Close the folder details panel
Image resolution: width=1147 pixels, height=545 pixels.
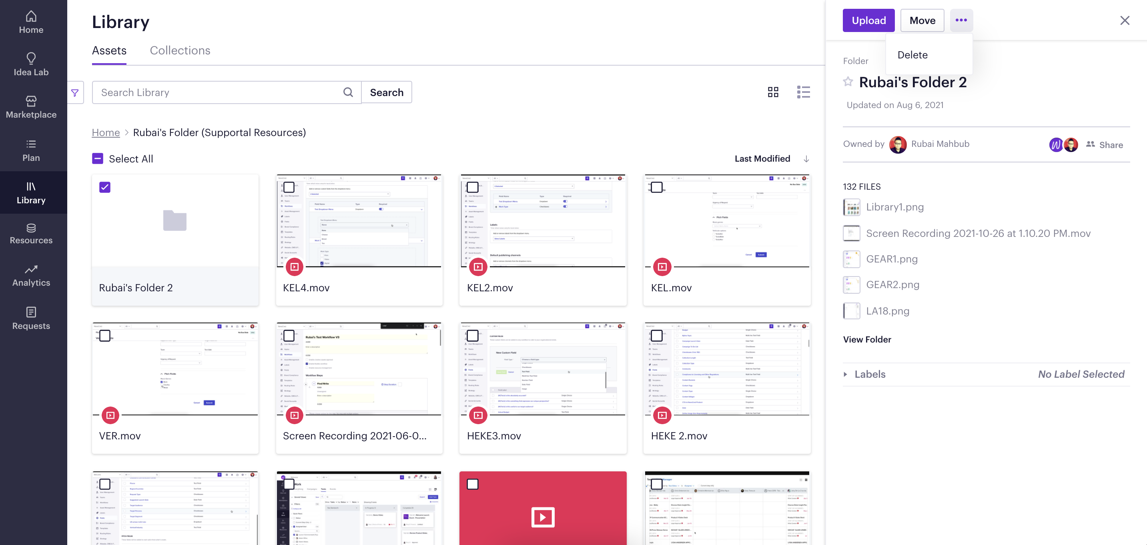tap(1125, 20)
